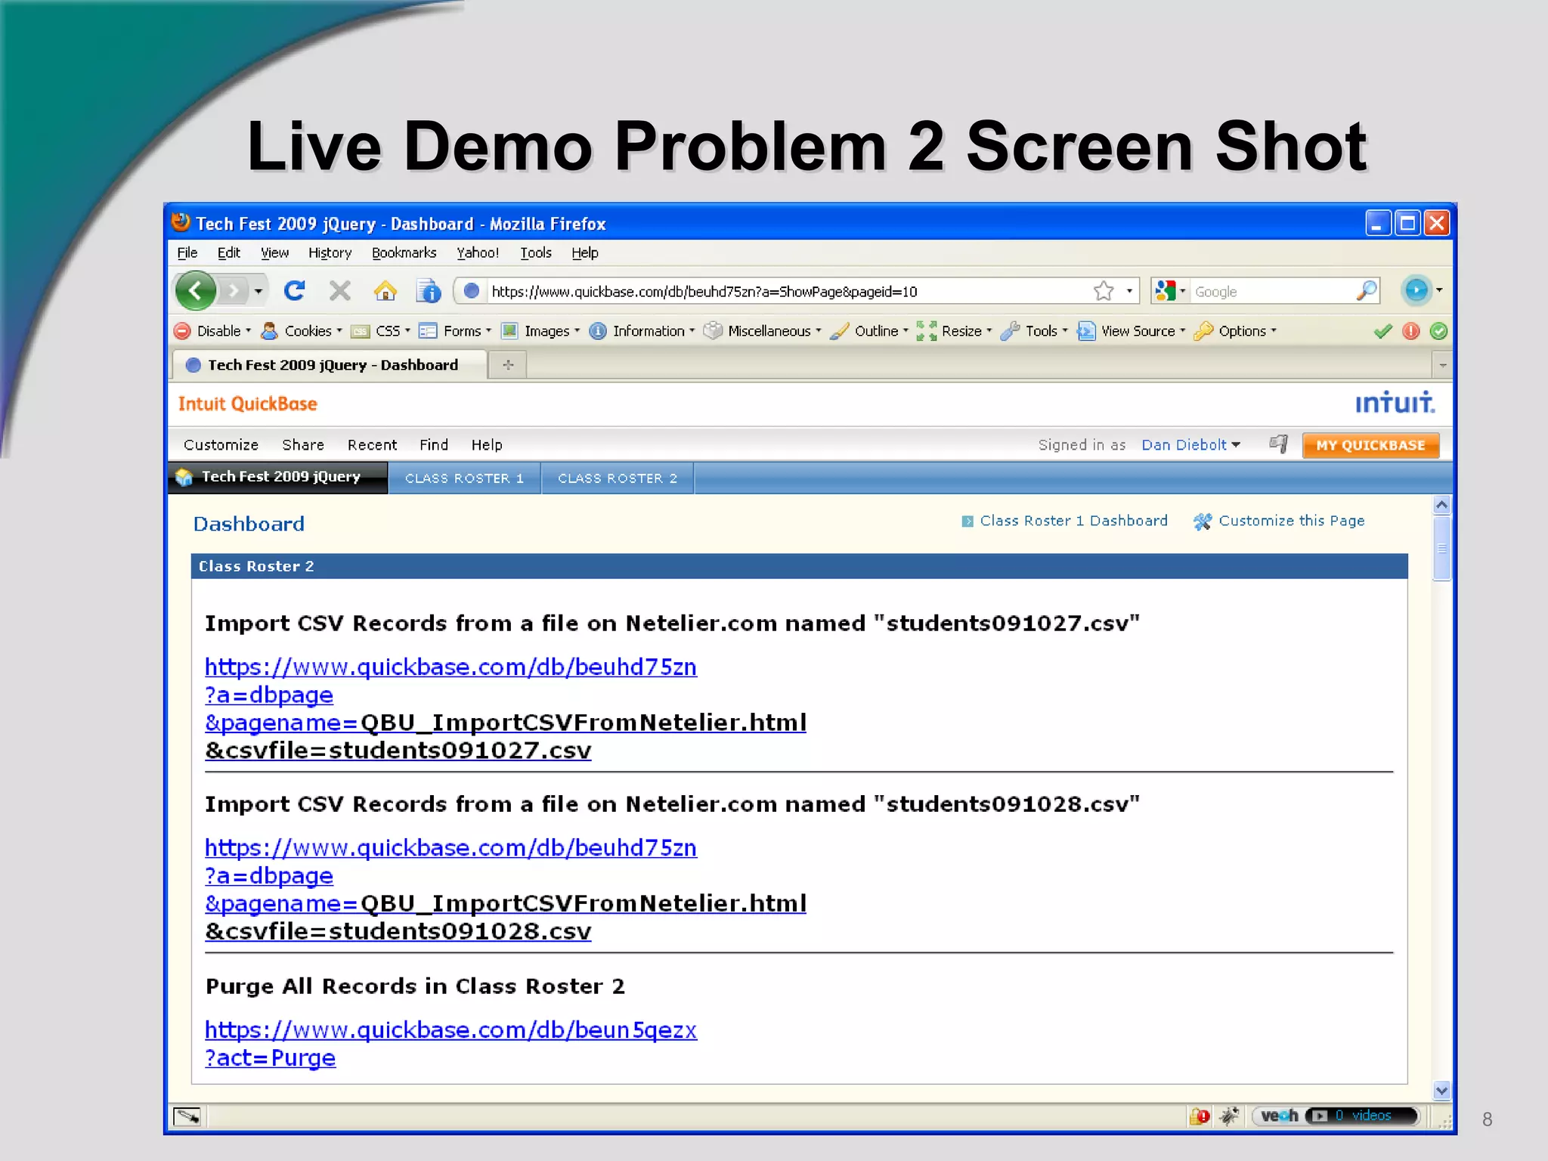Follow the students091028.csv import link
Image resolution: width=1548 pixels, height=1161 pixels.
(506, 889)
